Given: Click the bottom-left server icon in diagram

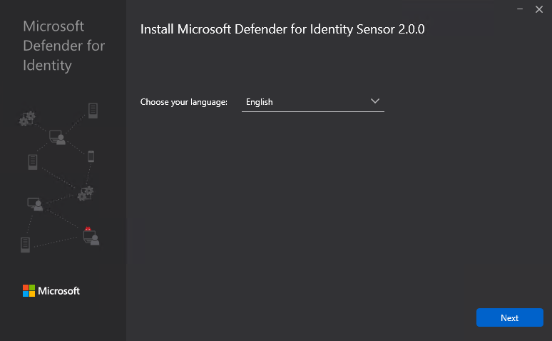Looking at the screenshot, I should (x=26, y=245).
